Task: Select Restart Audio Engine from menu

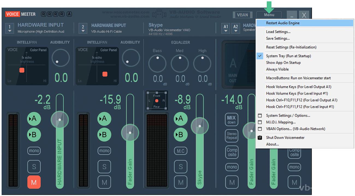Action: point(283,23)
